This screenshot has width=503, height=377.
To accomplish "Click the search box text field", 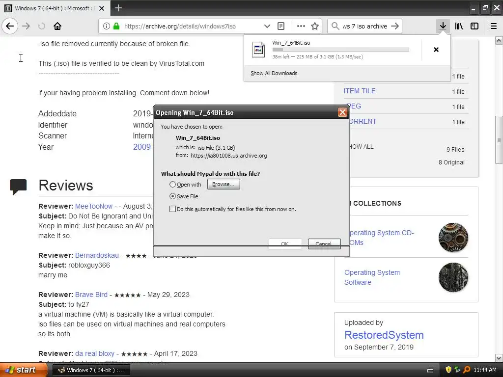I will pyautogui.click(x=365, y=26).
